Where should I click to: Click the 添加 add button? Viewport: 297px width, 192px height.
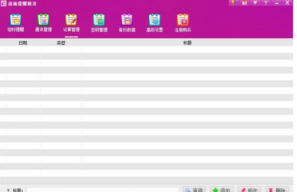tap(222, 190)
